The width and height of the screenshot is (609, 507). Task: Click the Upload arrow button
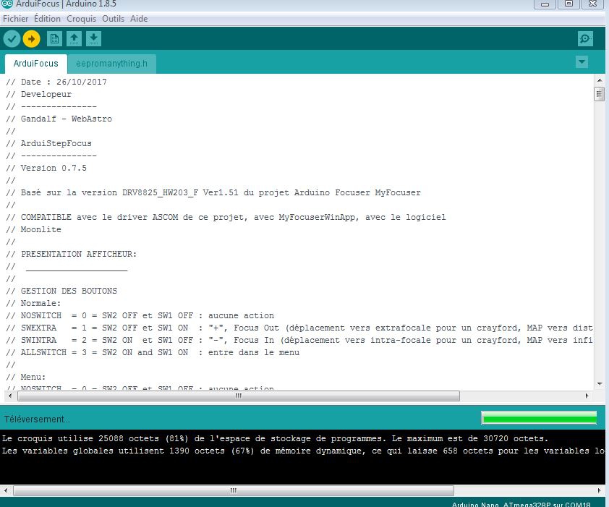31,39
